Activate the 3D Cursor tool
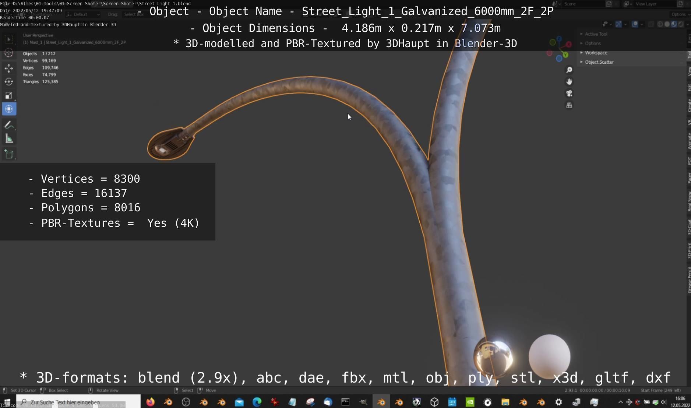691x408 pixels. pyautogui.click(x=9, y=53)
